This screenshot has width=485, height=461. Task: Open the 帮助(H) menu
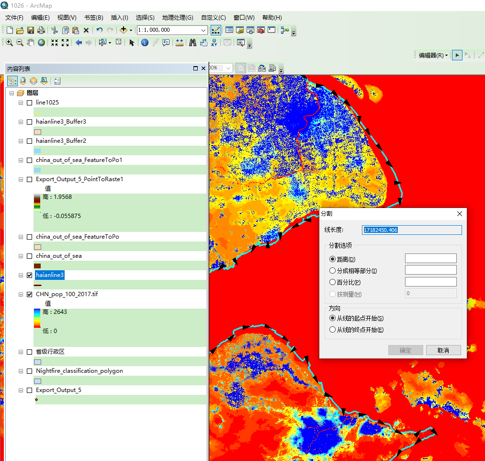coord(272,18)
